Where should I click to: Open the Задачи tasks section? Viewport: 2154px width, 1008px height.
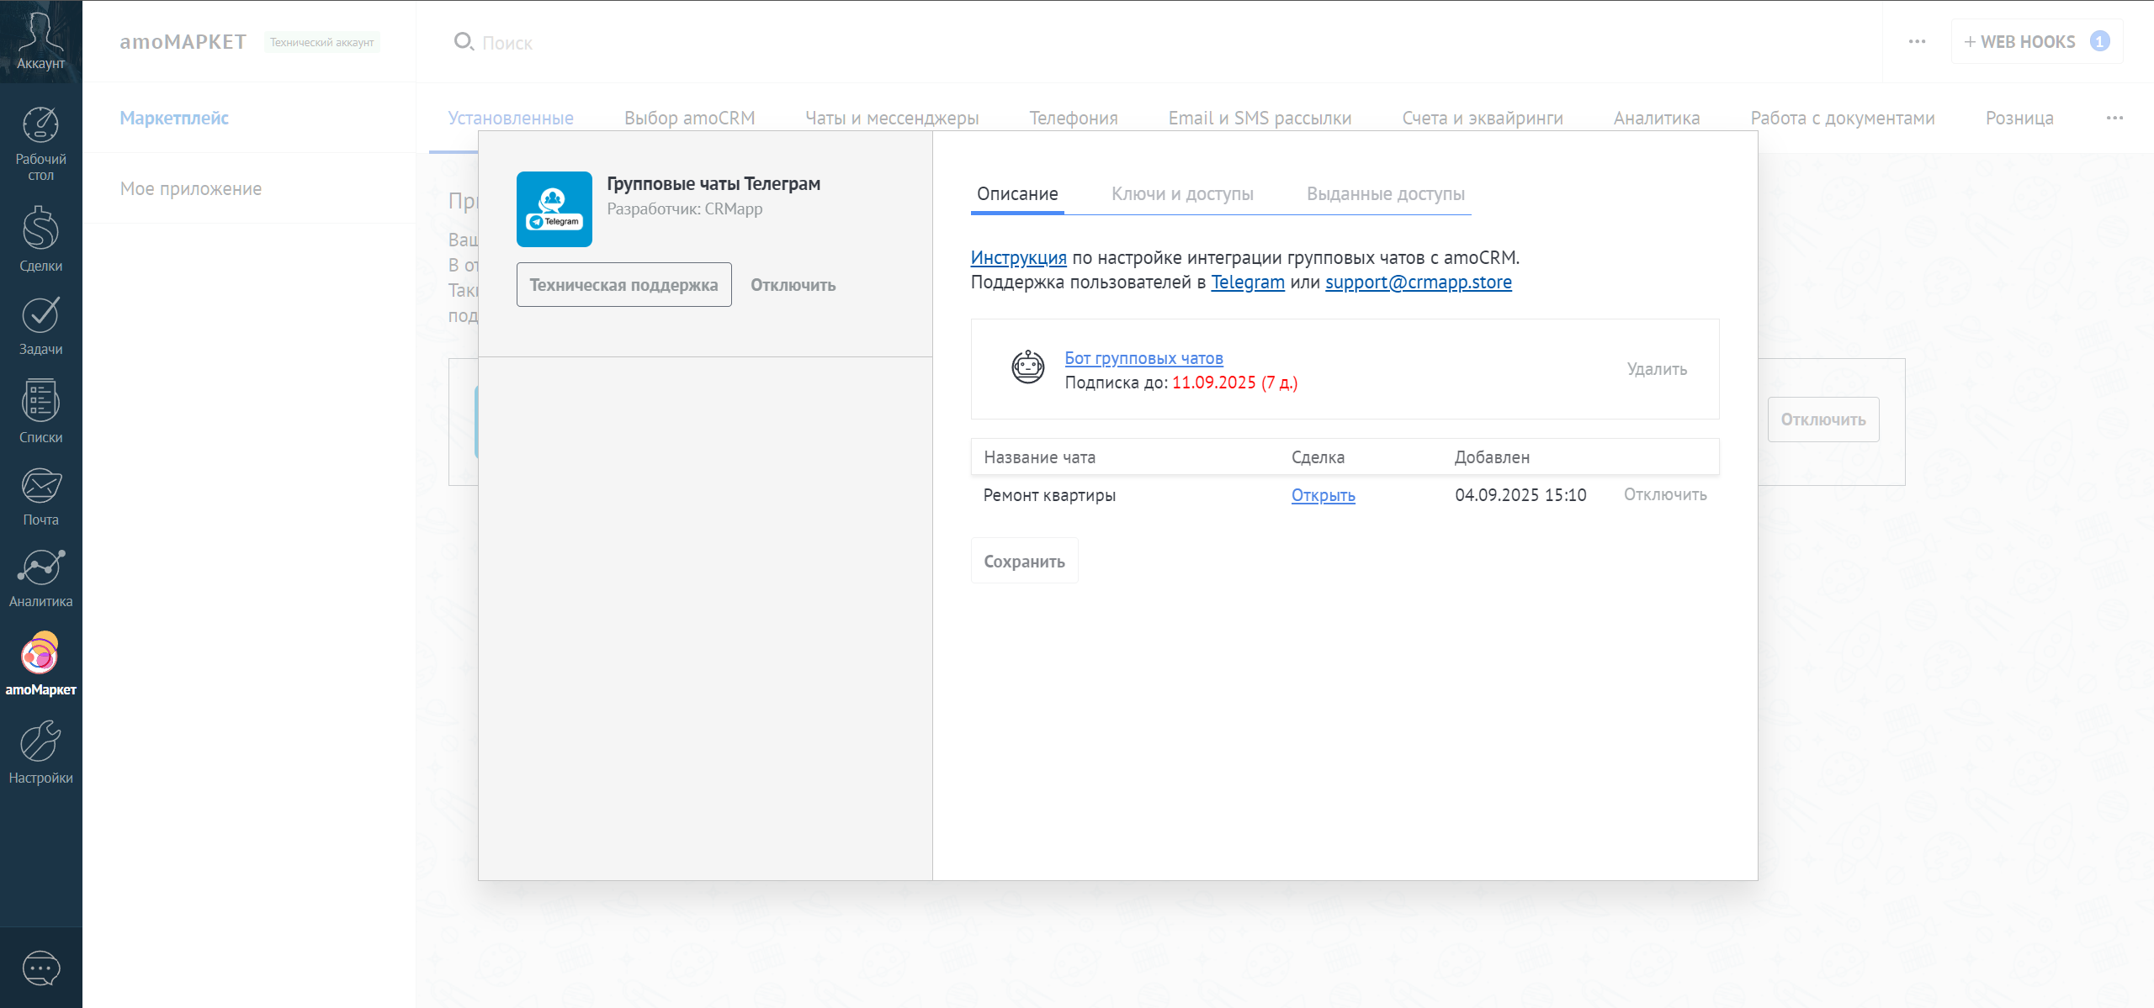pos(40,326)
